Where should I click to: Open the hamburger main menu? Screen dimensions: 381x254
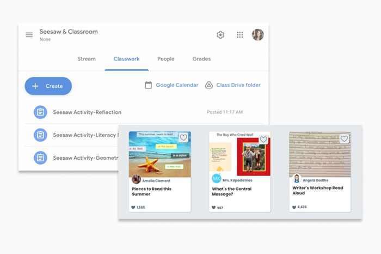pos(29,35)
